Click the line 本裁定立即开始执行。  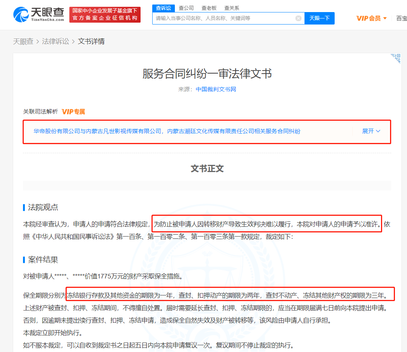point(53,333)
